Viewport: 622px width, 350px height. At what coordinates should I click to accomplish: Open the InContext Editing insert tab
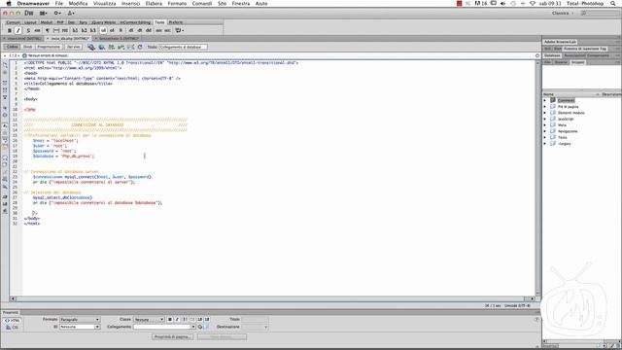click(x=135, y=22)
